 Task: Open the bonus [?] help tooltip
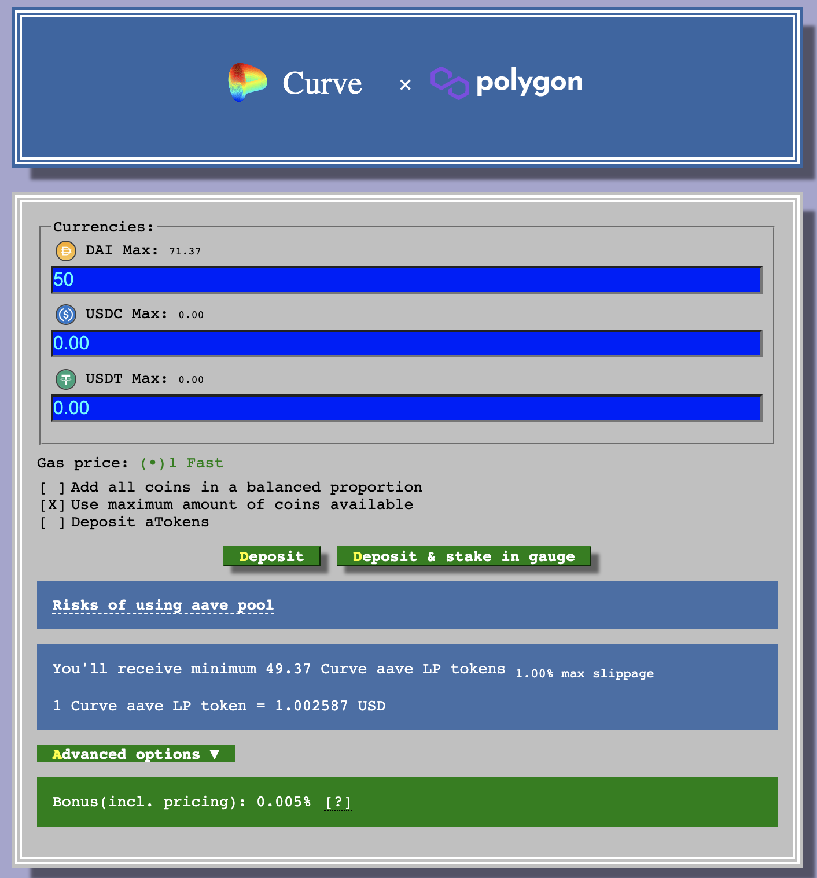[x=338, y=802]
